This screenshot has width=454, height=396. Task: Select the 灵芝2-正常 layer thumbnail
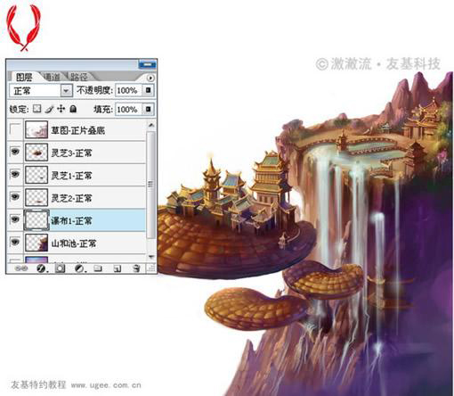[36, 197]
